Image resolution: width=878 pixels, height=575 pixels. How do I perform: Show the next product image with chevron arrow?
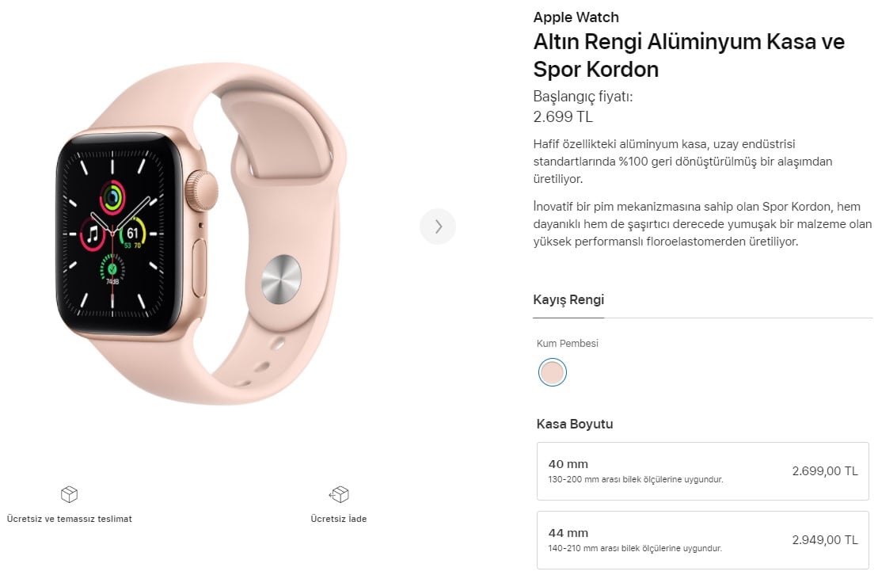pyautogui.click(x=438, y=227)
